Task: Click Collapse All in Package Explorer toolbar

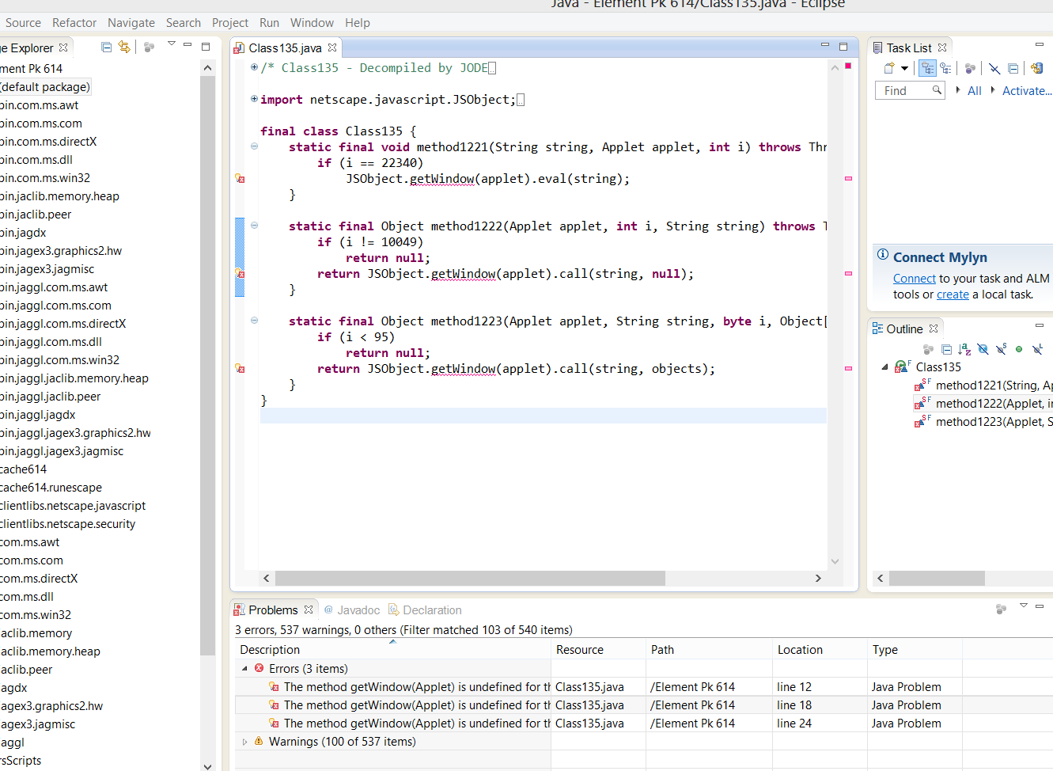Action: [106, 47]
